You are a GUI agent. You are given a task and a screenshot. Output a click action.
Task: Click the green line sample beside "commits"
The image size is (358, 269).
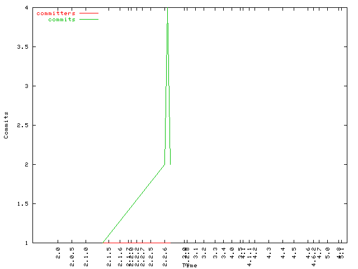[x=88, y=20]
